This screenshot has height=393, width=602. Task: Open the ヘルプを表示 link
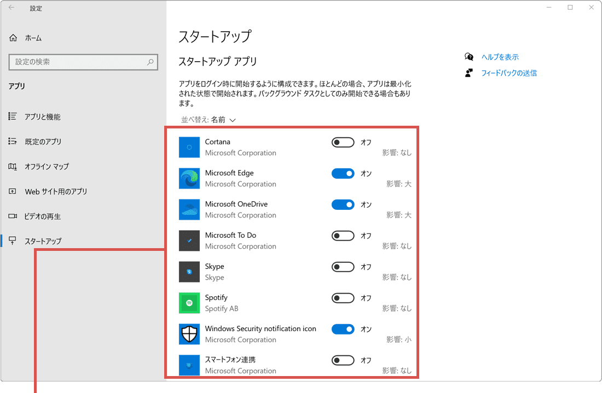499,57
